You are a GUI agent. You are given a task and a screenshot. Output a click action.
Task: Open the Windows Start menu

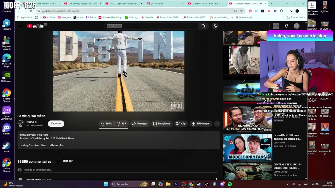pos(106,184)
